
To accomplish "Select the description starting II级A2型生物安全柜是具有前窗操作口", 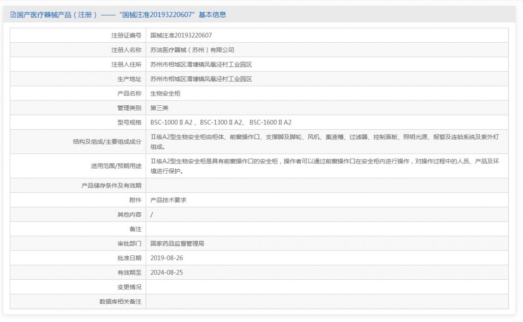I will pyautogui.click(x=325, y=166).
